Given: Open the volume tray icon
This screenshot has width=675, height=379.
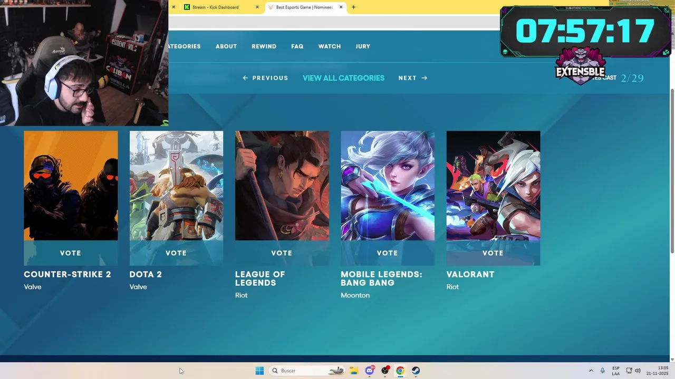Looking at the screenshot, I should tap(638, 371).
